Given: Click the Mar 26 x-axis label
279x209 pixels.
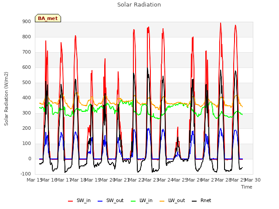Looking at the screenshot, I should coord(194,180).
